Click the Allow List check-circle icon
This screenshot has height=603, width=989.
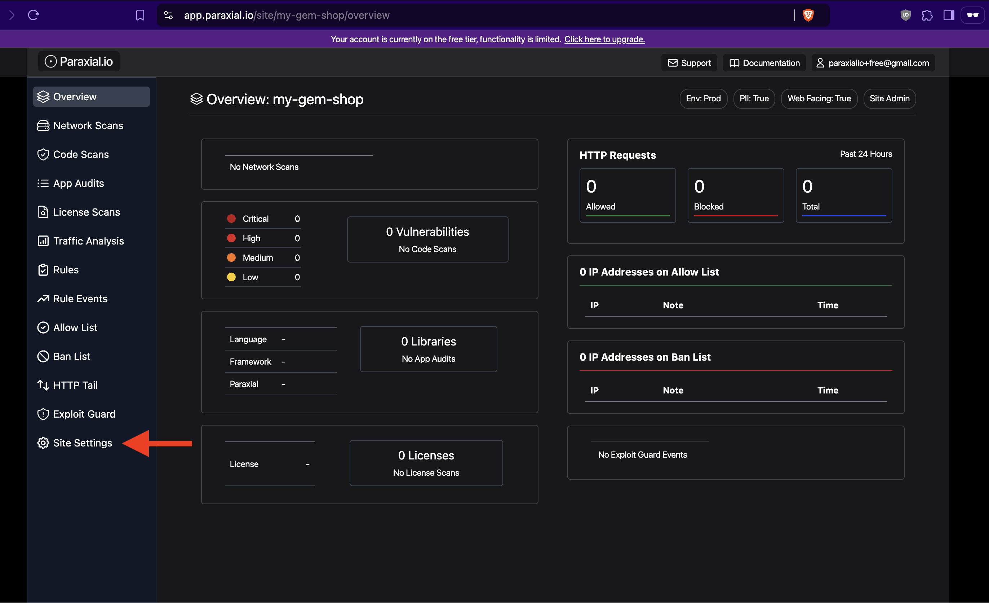43,327
